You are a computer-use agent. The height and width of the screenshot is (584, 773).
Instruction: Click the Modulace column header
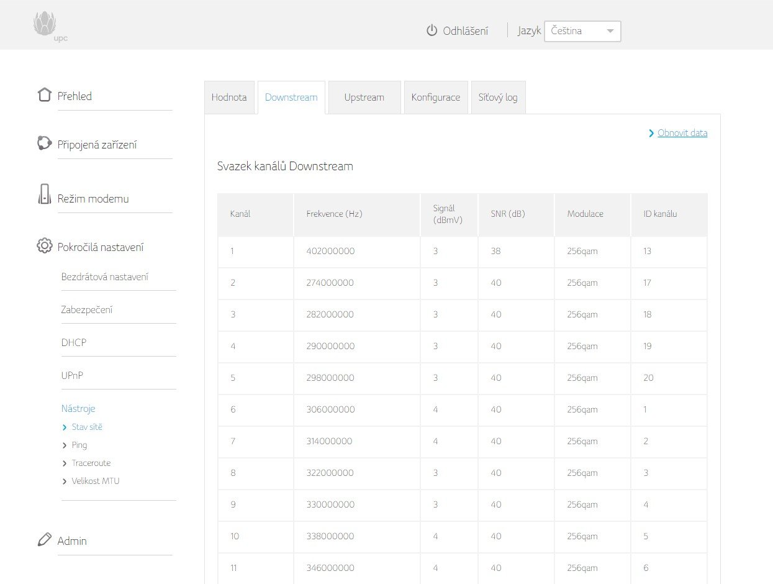(x=592, y=214)
